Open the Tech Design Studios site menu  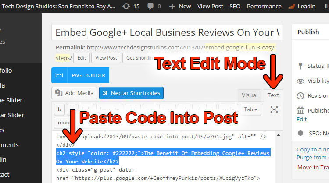pyautogui.click(x=58, y=7)
